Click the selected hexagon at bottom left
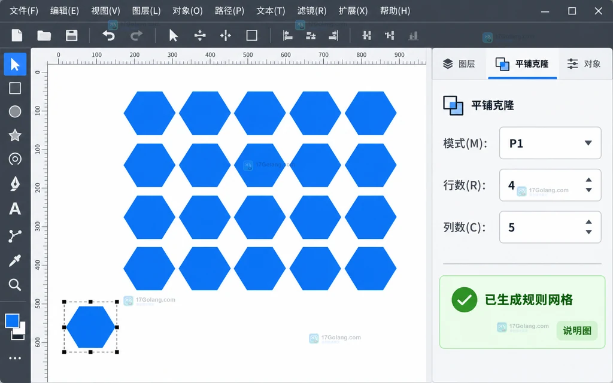The width and height of the screenshot is (613, 383). (x=90, y=327)
